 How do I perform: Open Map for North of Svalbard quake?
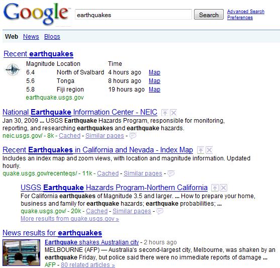(x=154, y=72)
